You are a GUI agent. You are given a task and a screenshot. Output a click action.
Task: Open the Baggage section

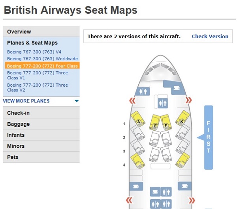pyautogui.click(x=41, y=124)
